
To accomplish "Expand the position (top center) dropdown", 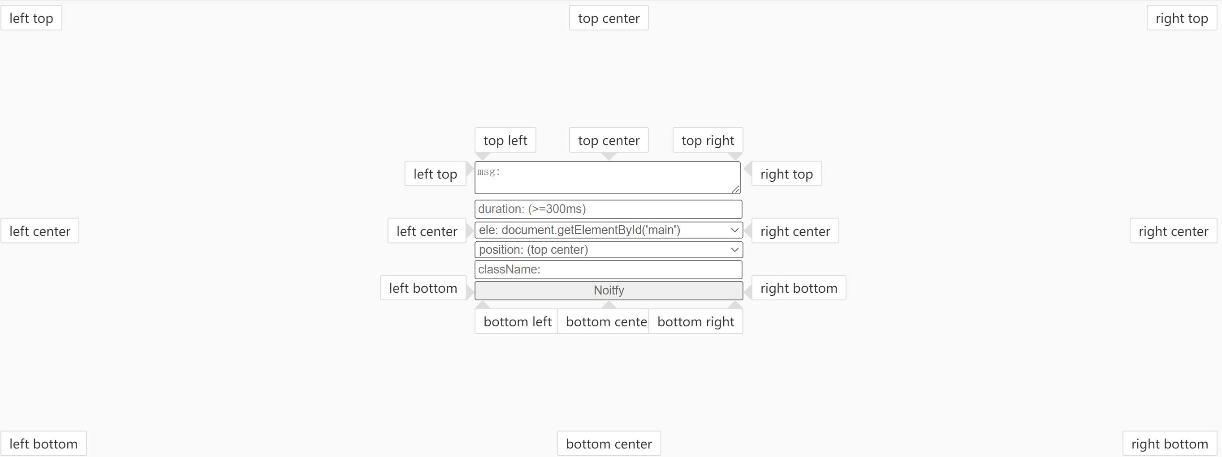I will coord(609,250).
